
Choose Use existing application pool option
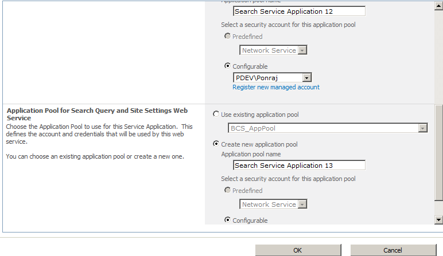click(x=216, y=114)
